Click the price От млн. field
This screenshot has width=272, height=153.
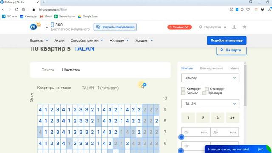pyautogui.click(x=196, y=132)
